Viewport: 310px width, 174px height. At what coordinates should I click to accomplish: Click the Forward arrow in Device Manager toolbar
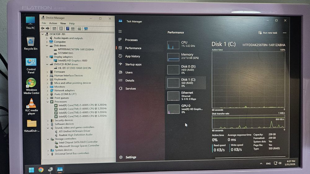[47, 28]
